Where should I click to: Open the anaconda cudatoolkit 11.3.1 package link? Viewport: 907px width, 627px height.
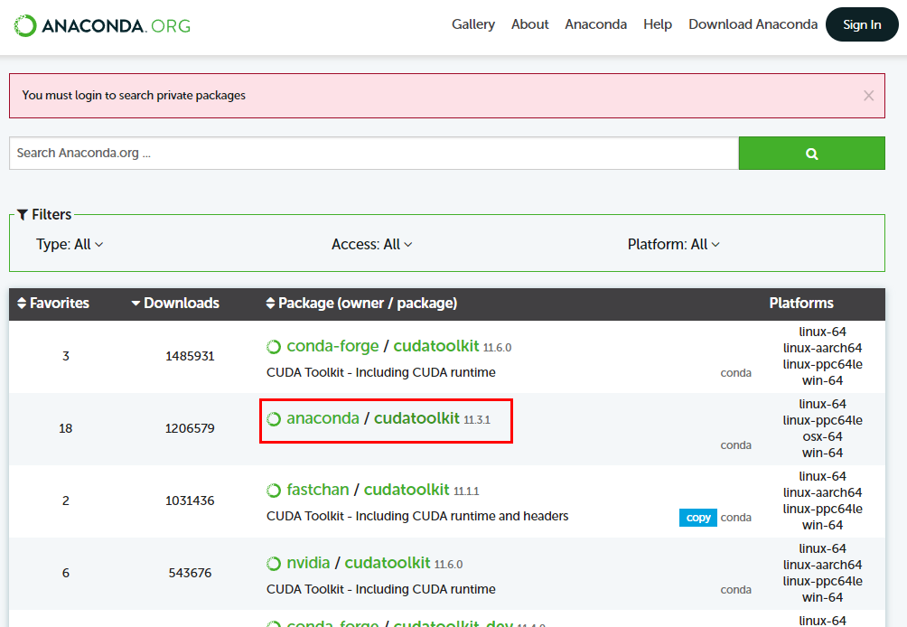[416, 418]
